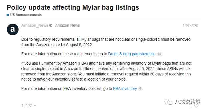Click the blue US Announcements category square
The image size is (207, 111).
point(8,15)
